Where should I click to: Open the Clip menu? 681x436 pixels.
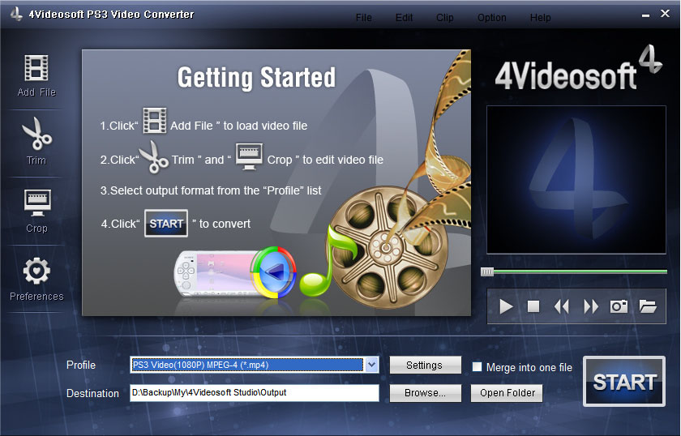[445, 18]
